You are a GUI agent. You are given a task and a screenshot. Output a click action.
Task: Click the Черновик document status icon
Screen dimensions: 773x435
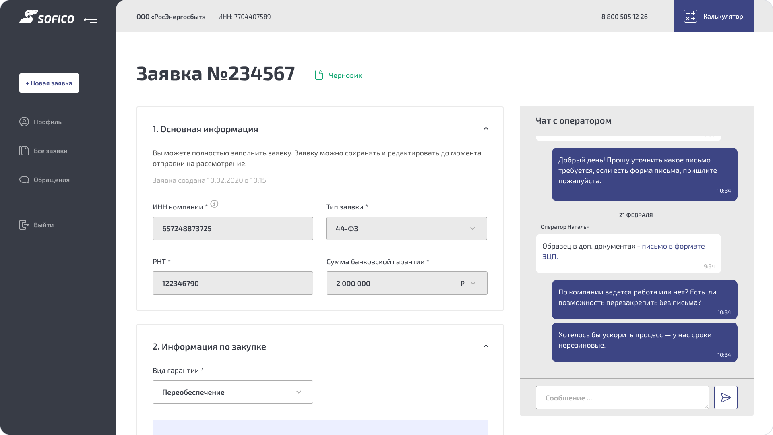319,75
